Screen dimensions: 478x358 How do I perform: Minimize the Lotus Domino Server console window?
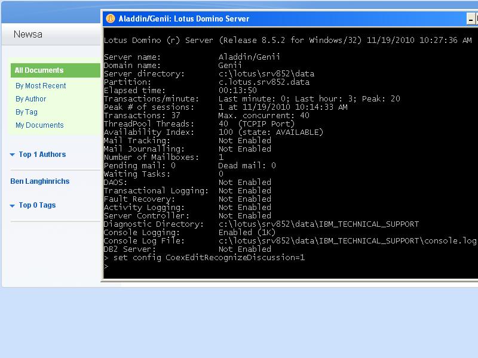point(471,19)
